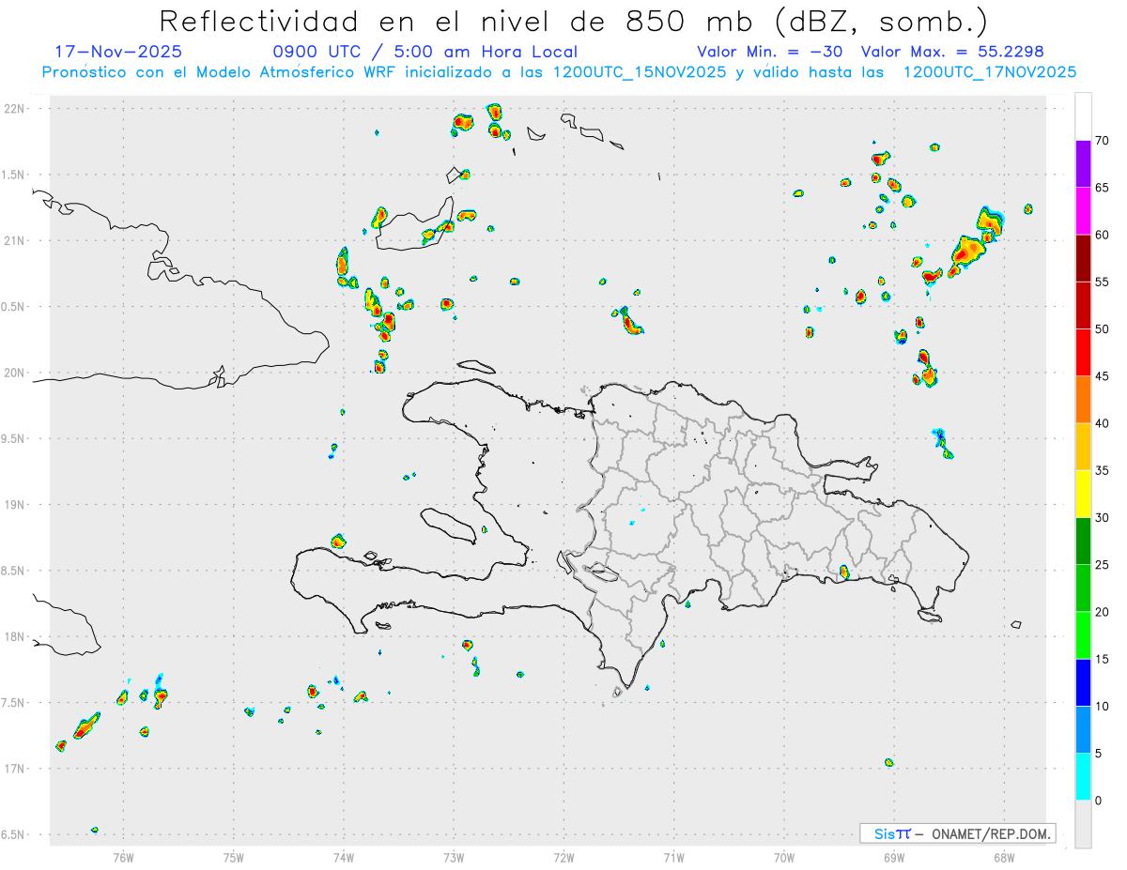Click the "69W" longitude axis label
This screenshot has height=870, width=1127.
point(894,857)
